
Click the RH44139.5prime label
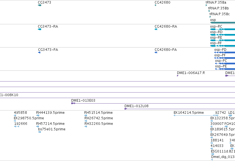(50, 113)
